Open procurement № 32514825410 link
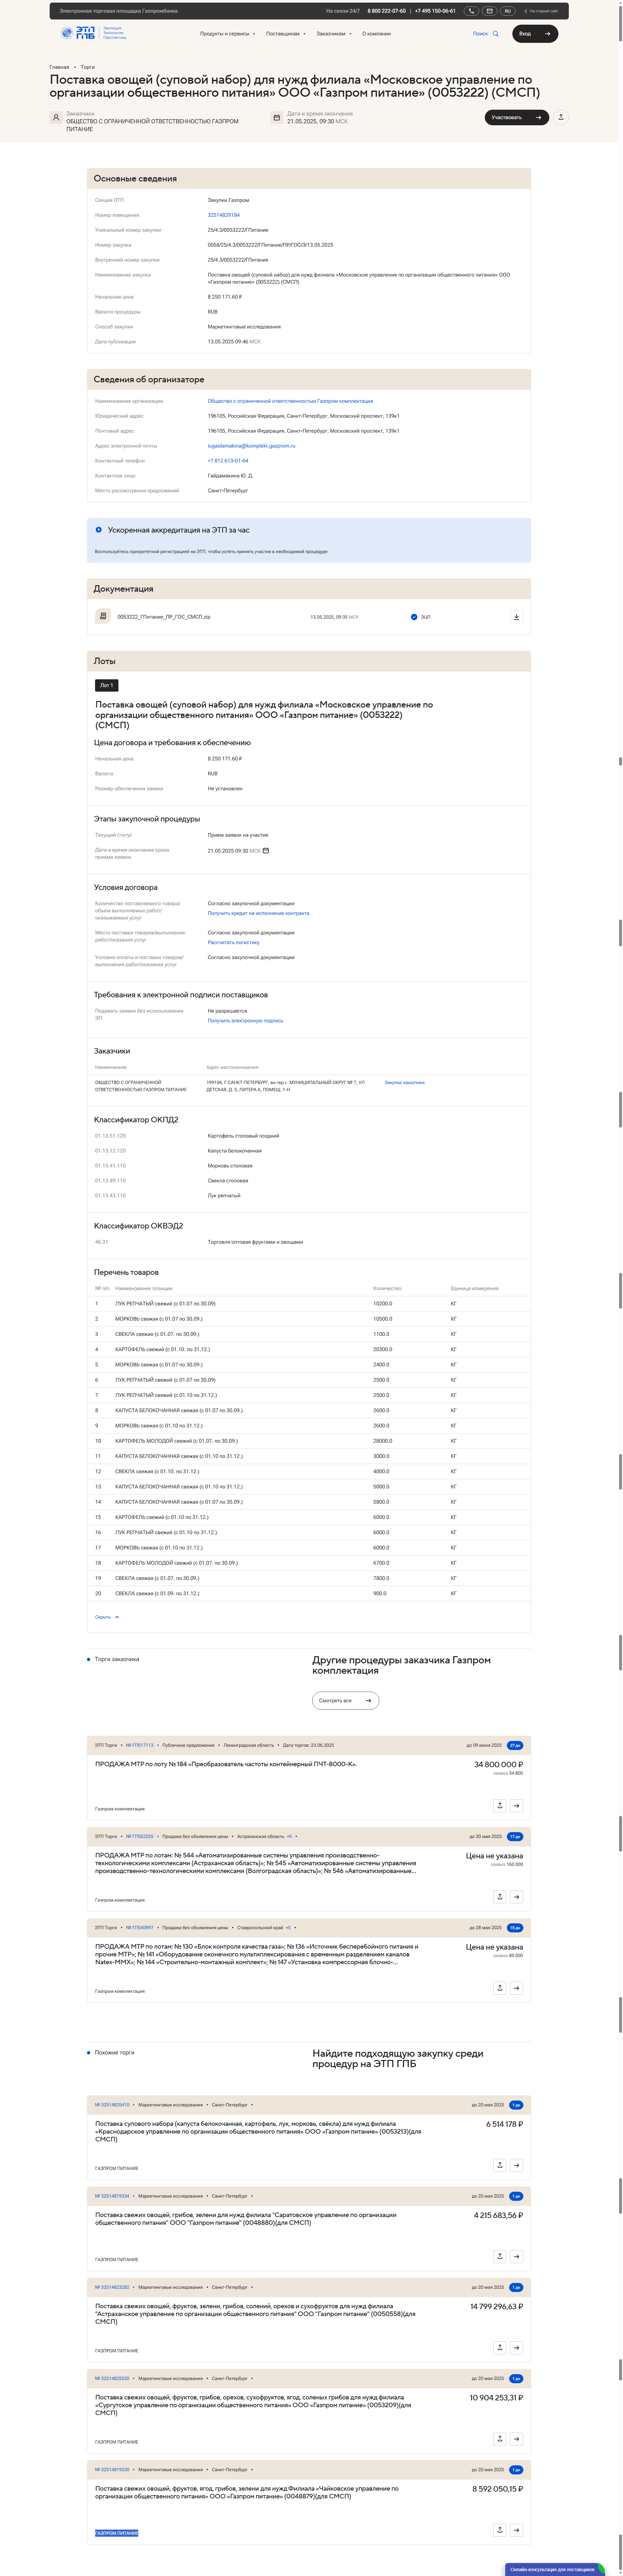623x2576 pixels. point(112,2105)
